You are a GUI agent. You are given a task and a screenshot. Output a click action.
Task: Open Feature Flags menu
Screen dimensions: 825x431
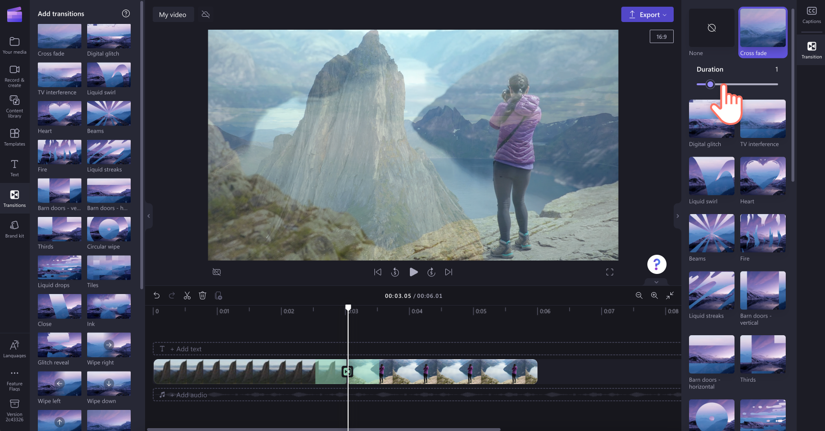14,380
